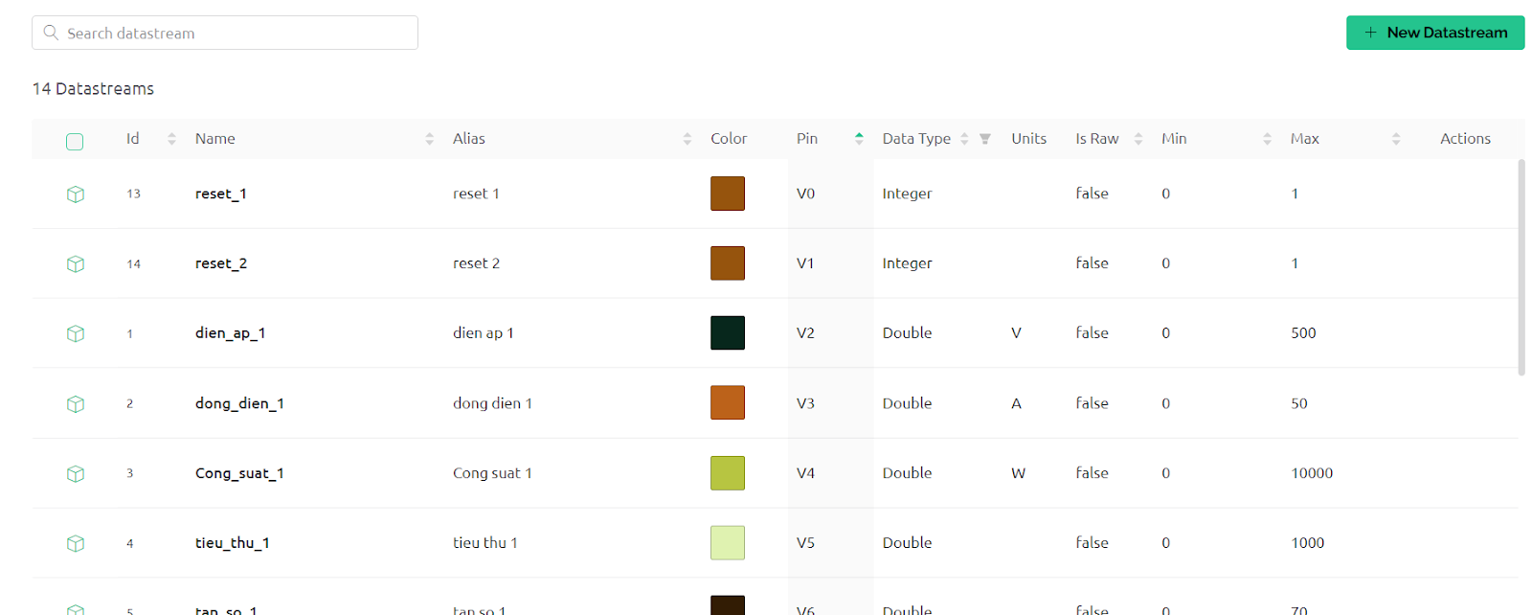Focus the Search datastream field
Image resolution: width=1532 pixels, height=615 pixels.
pyautogui.click(x=225, y=33)
